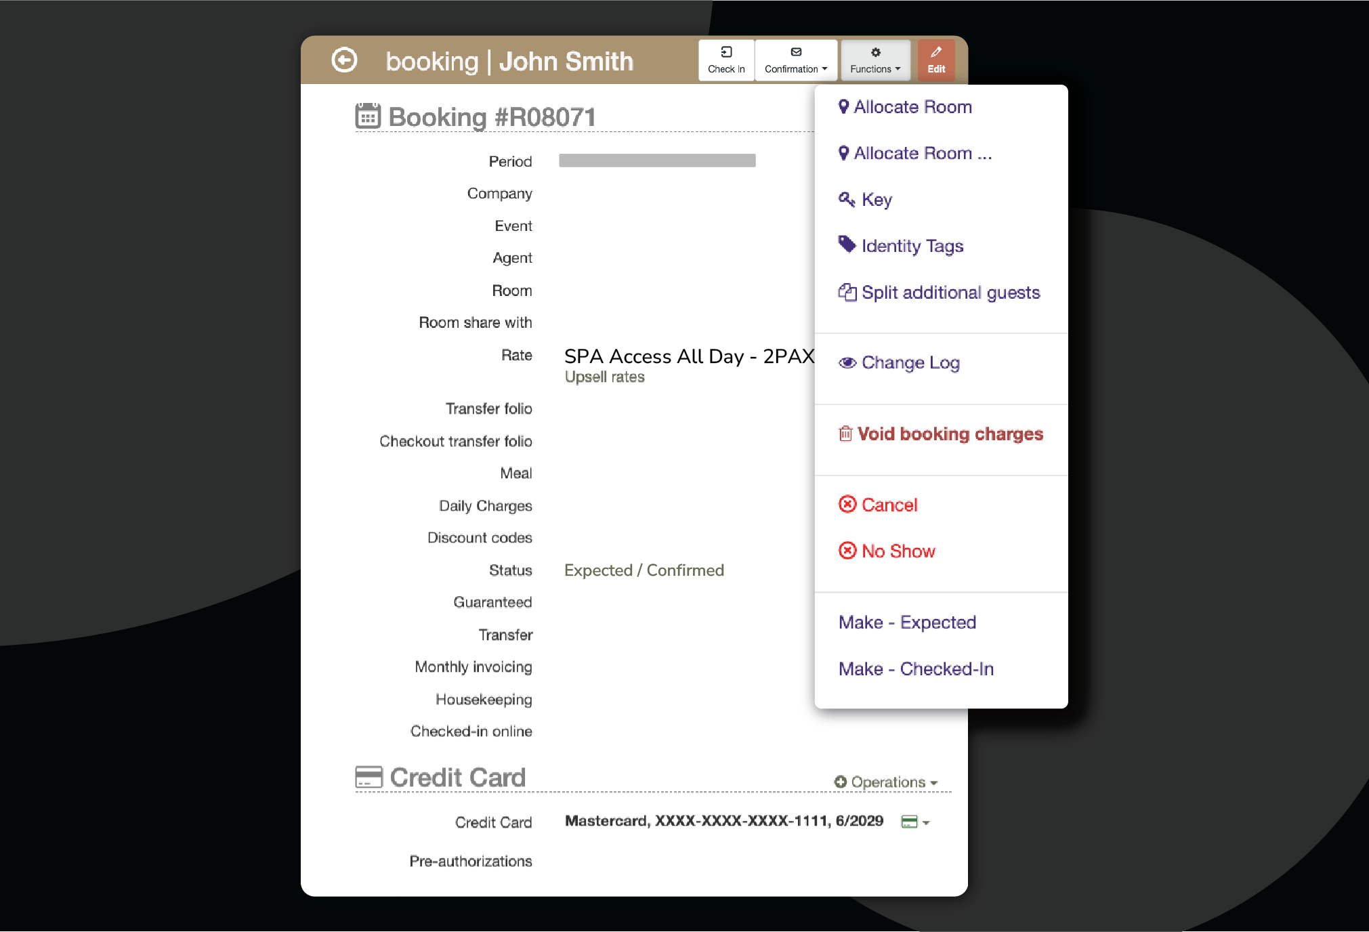Expand Credit Card Operations dropdown
The width and height of the screenshot is (1369, 932).
point(887,782)
